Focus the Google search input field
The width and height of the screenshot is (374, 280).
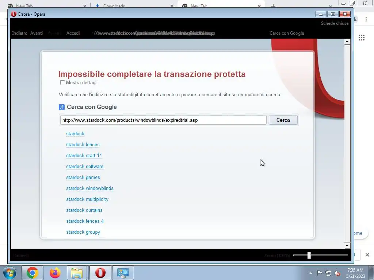[x=163, y=120]
